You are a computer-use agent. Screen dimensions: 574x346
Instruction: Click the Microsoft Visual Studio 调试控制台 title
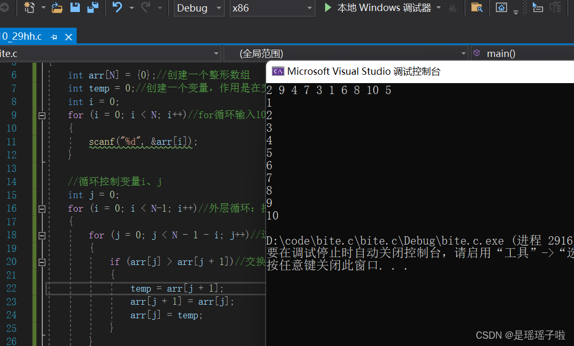coord(364,72)
